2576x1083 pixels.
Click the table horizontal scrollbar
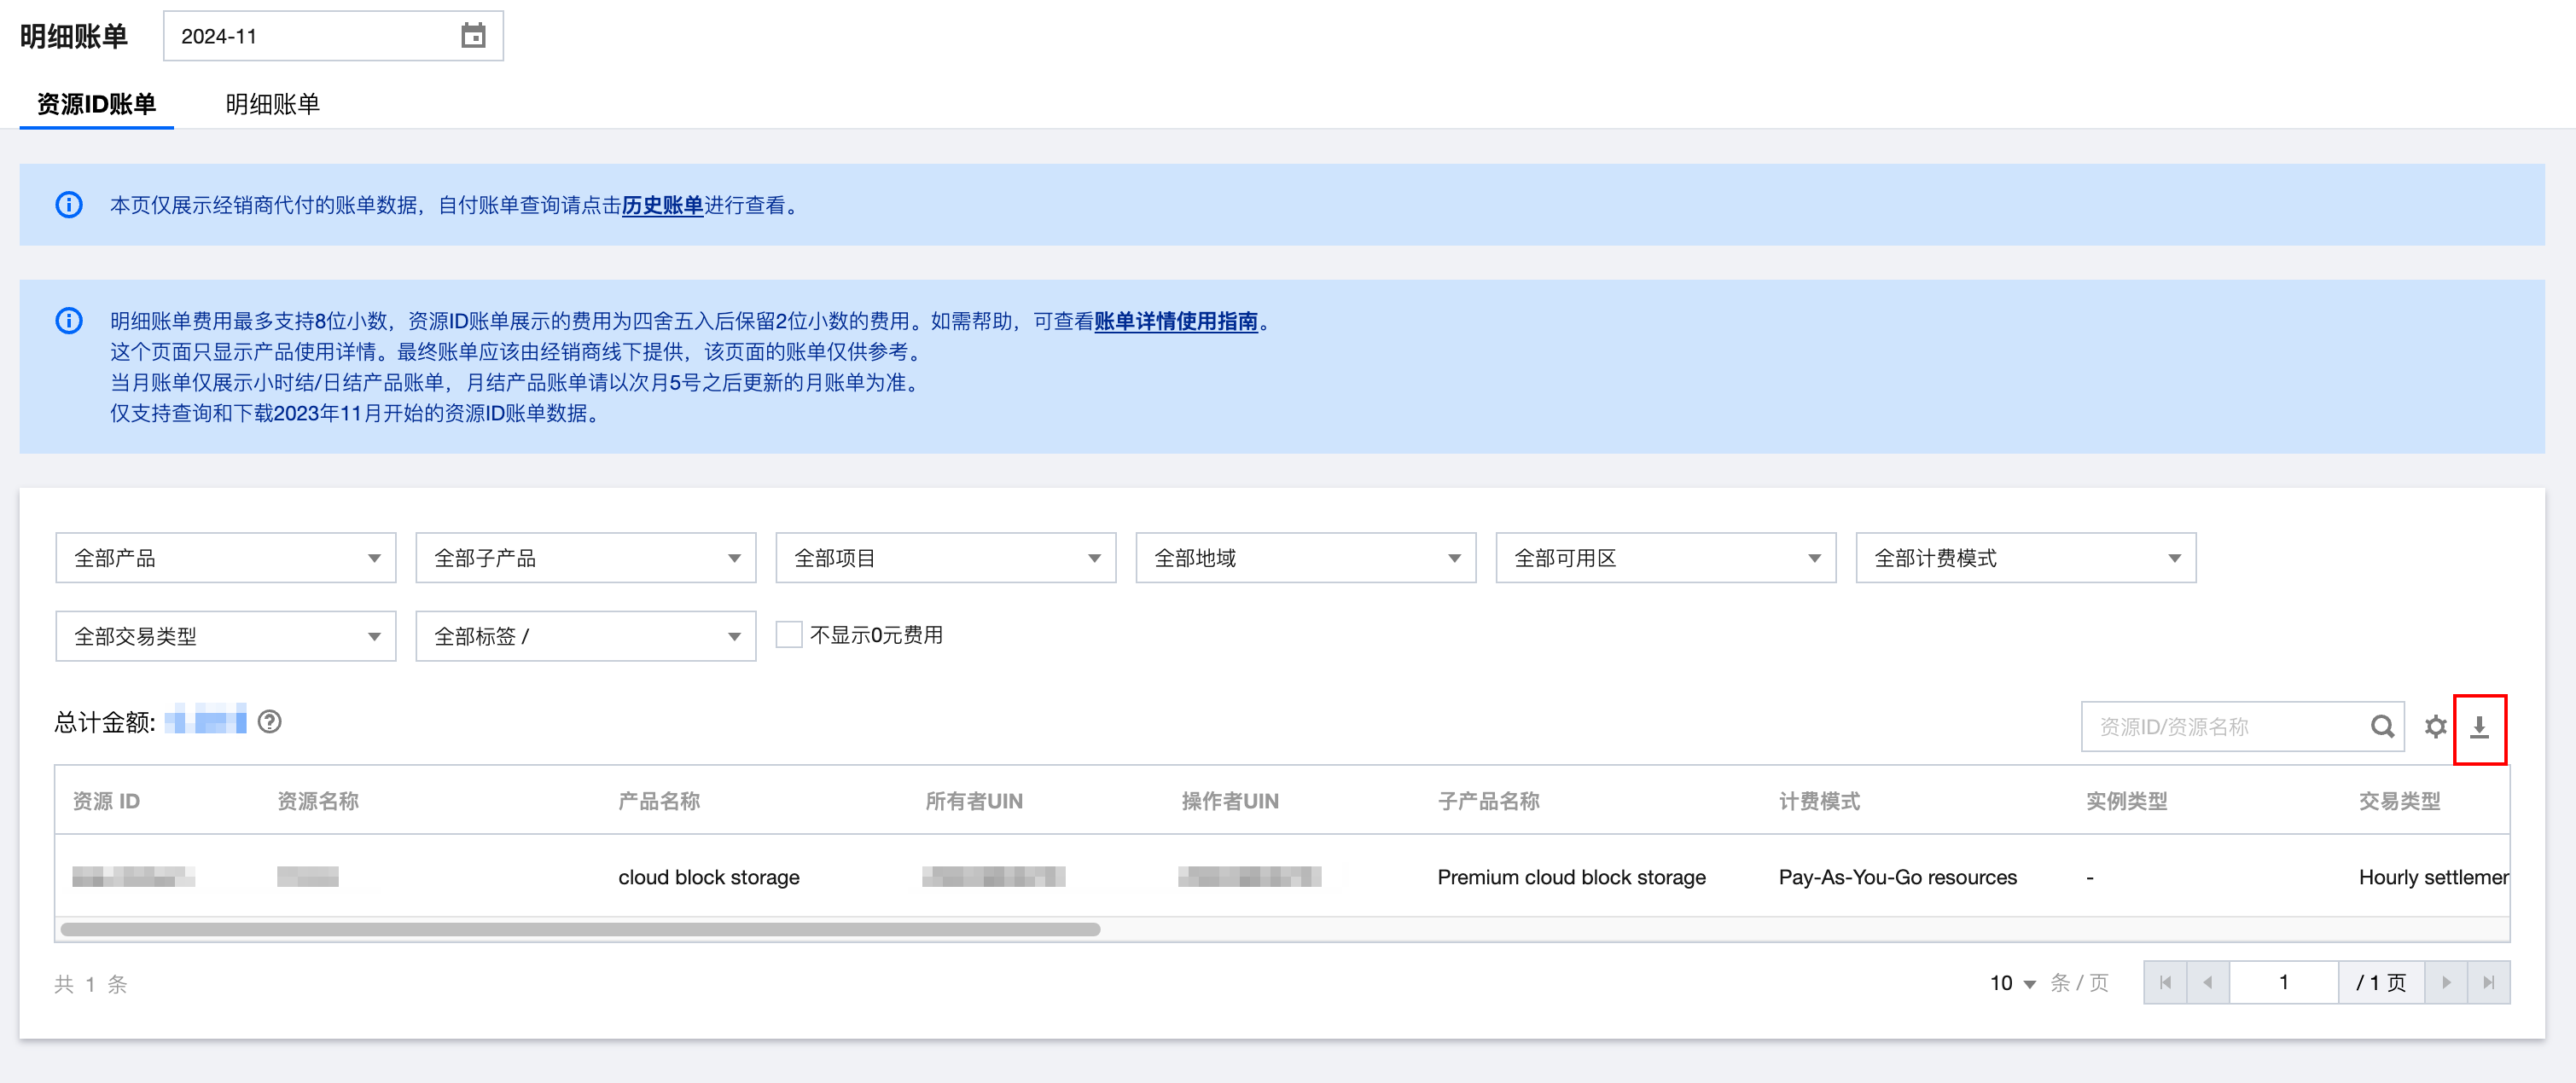point(580,930)
